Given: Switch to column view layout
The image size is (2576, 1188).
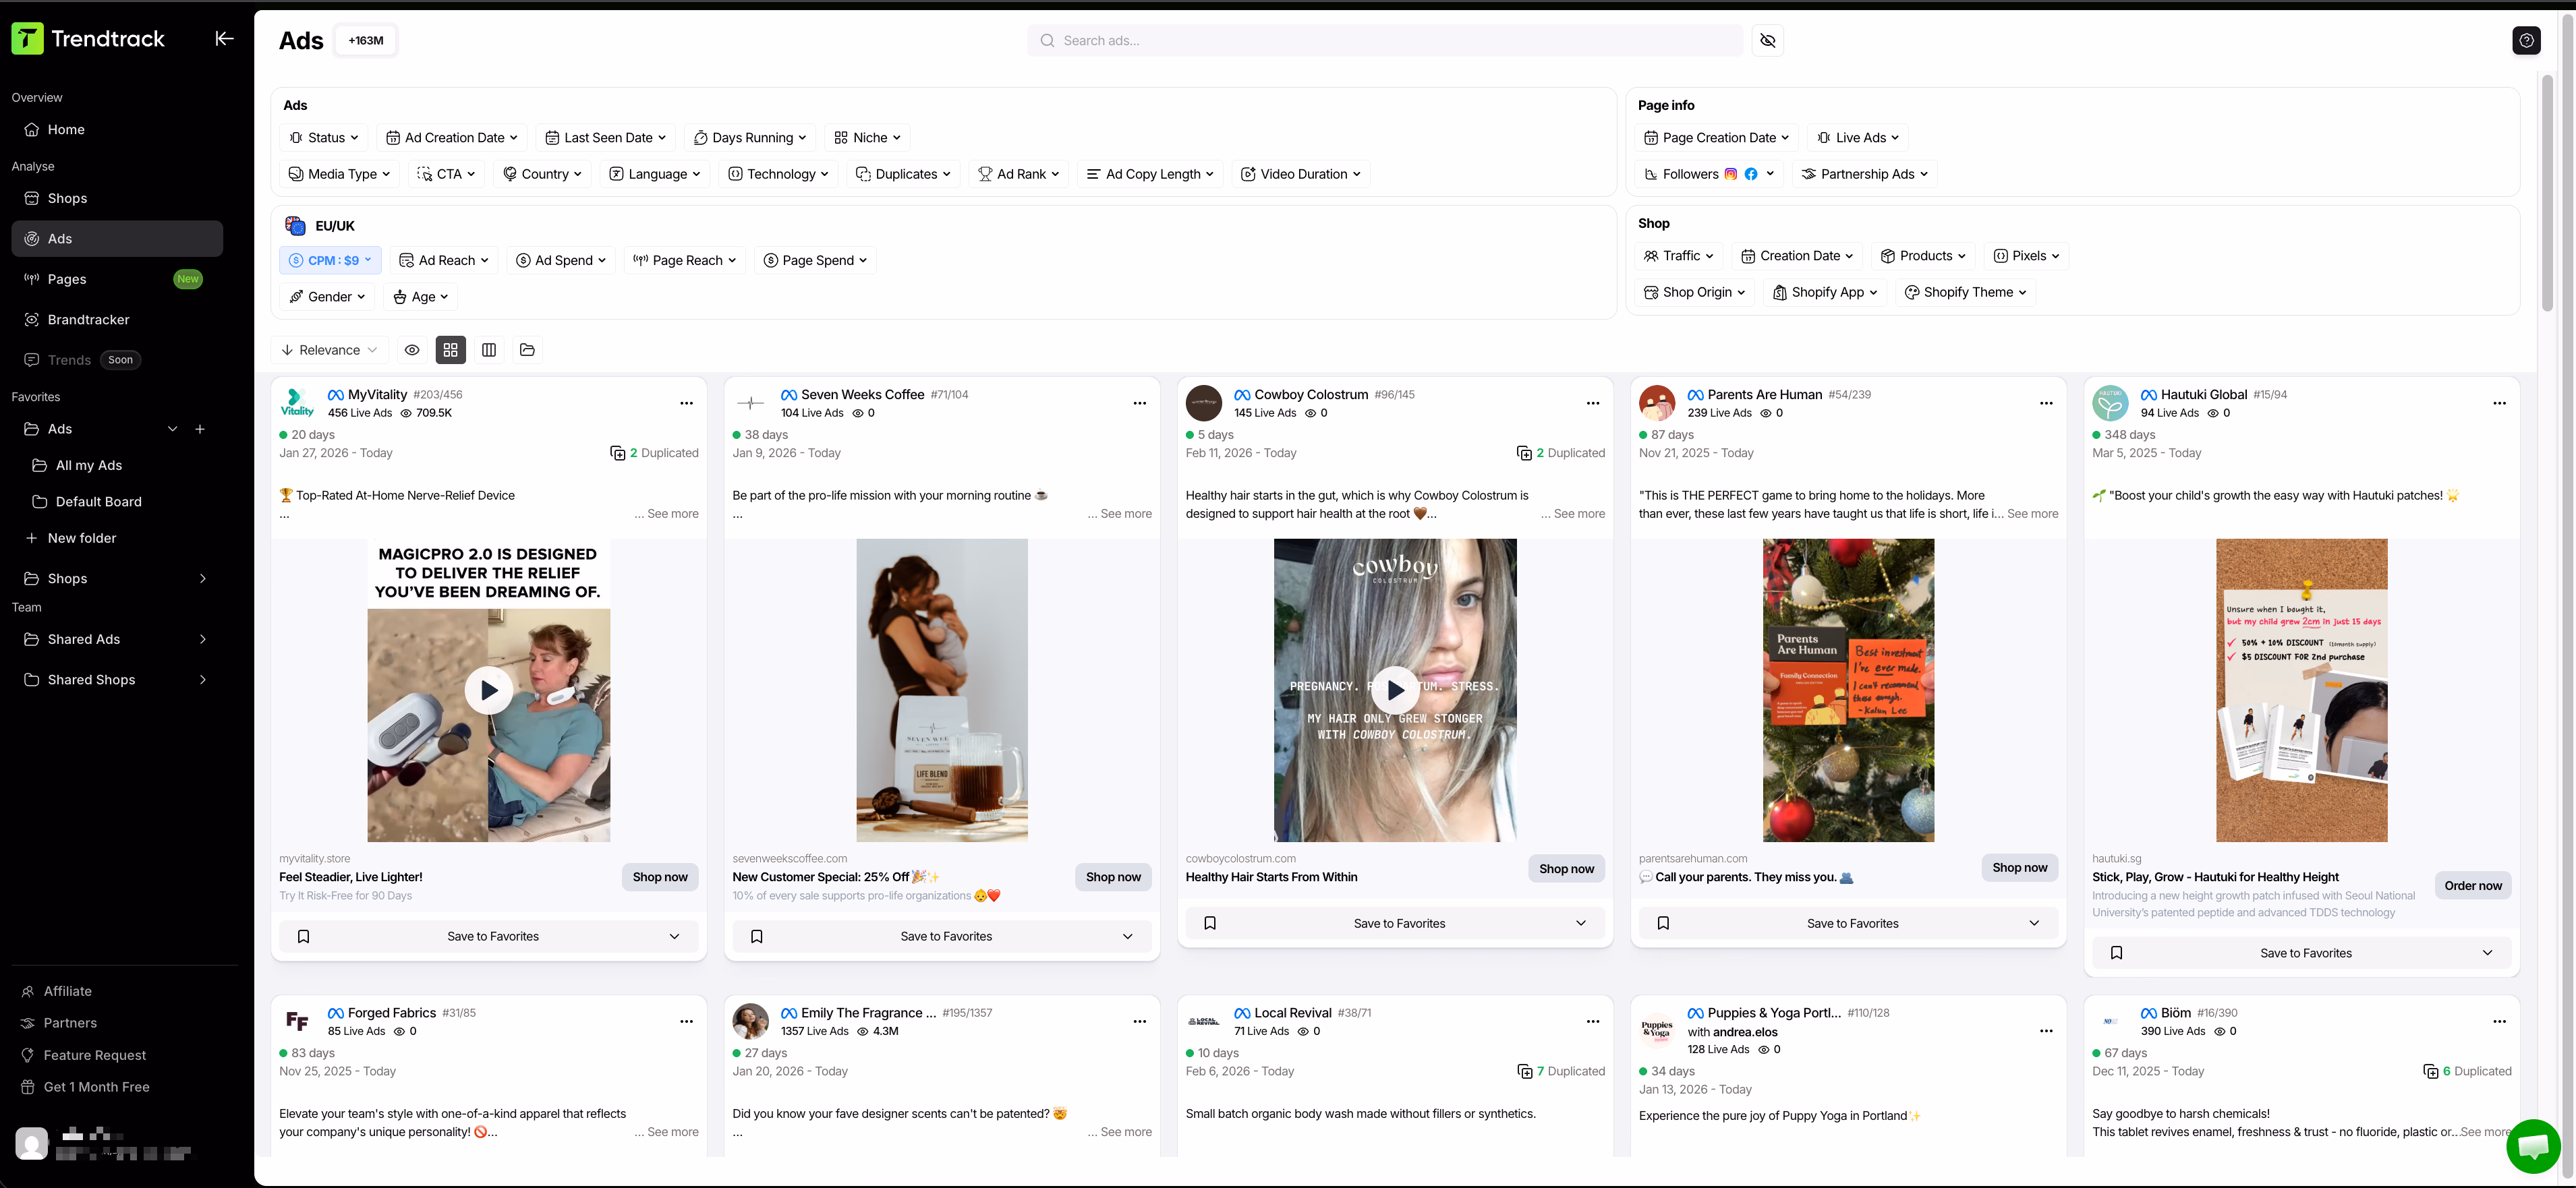Looking at the screenshot, I should click(x=489, y=350).
